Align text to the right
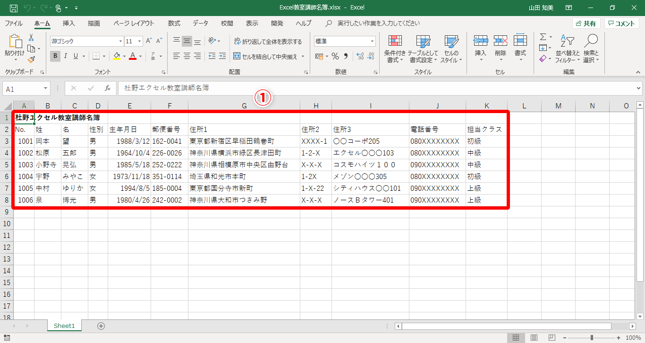The width and height of the screenshot is (645, 343). 197,56
